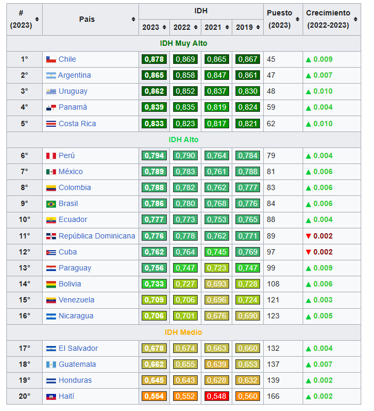Image resolution: width=374 pixels, height=411 pixels.
Task: Click the Venezuela flag icon
Action: pyautogui.click(x=51, y=300)
